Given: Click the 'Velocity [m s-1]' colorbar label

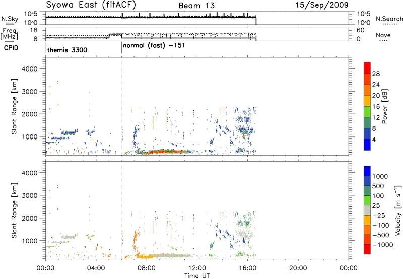Looking at the screenshot, I should 398,210.
